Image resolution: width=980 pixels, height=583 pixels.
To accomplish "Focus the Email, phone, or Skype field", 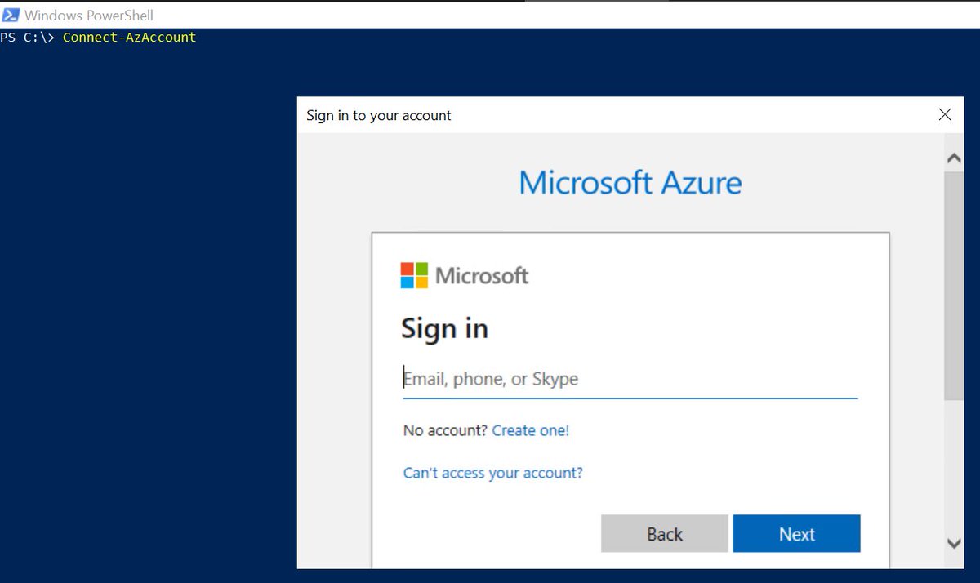I will [630, 380].
